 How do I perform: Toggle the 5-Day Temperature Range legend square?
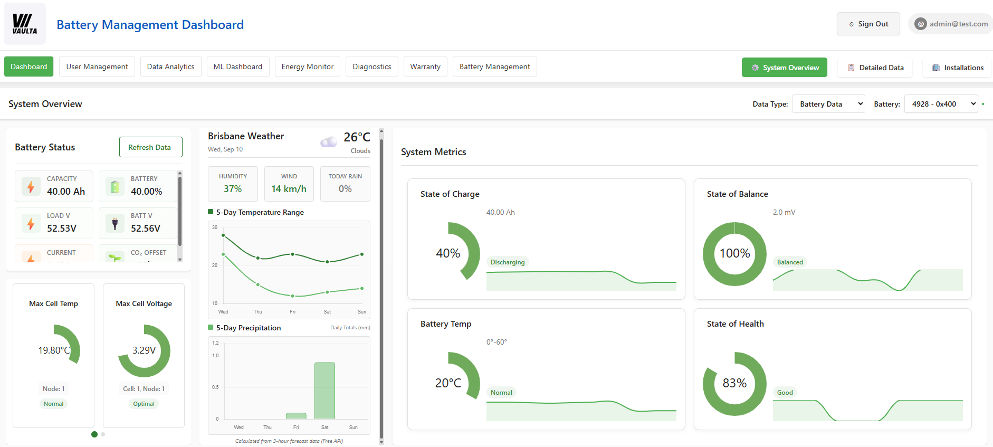[211, 212]
